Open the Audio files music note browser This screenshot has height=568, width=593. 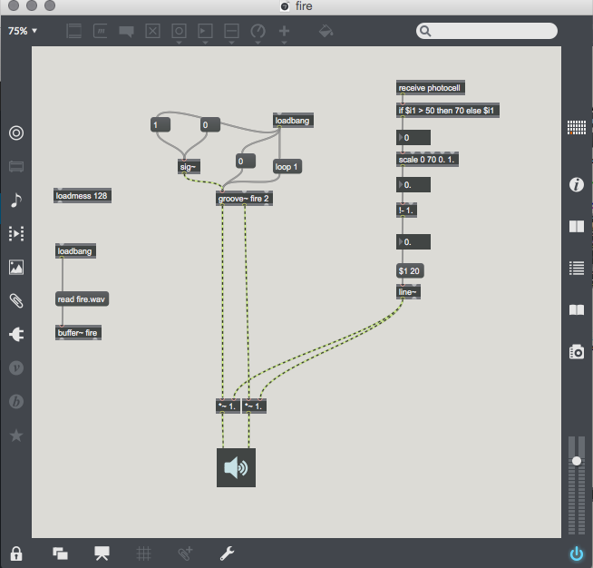click(16, 201)
